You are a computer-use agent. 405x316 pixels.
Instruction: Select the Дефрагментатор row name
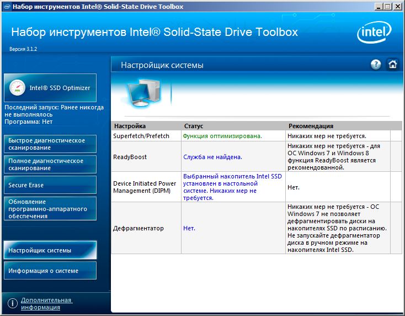coord(138,228)
